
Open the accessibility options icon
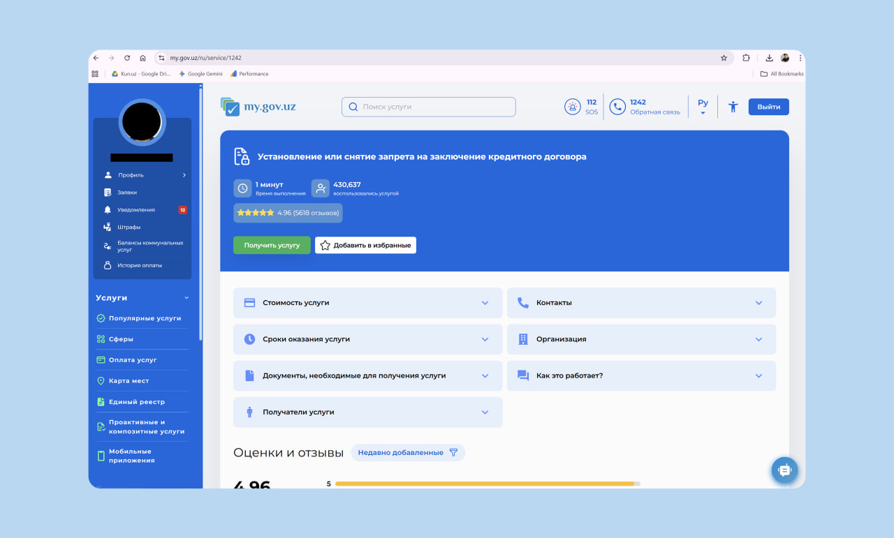point(733,107)
